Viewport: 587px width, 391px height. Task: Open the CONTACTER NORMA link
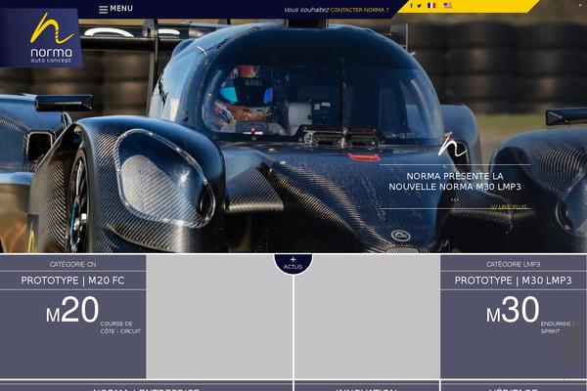pos(359,10)
